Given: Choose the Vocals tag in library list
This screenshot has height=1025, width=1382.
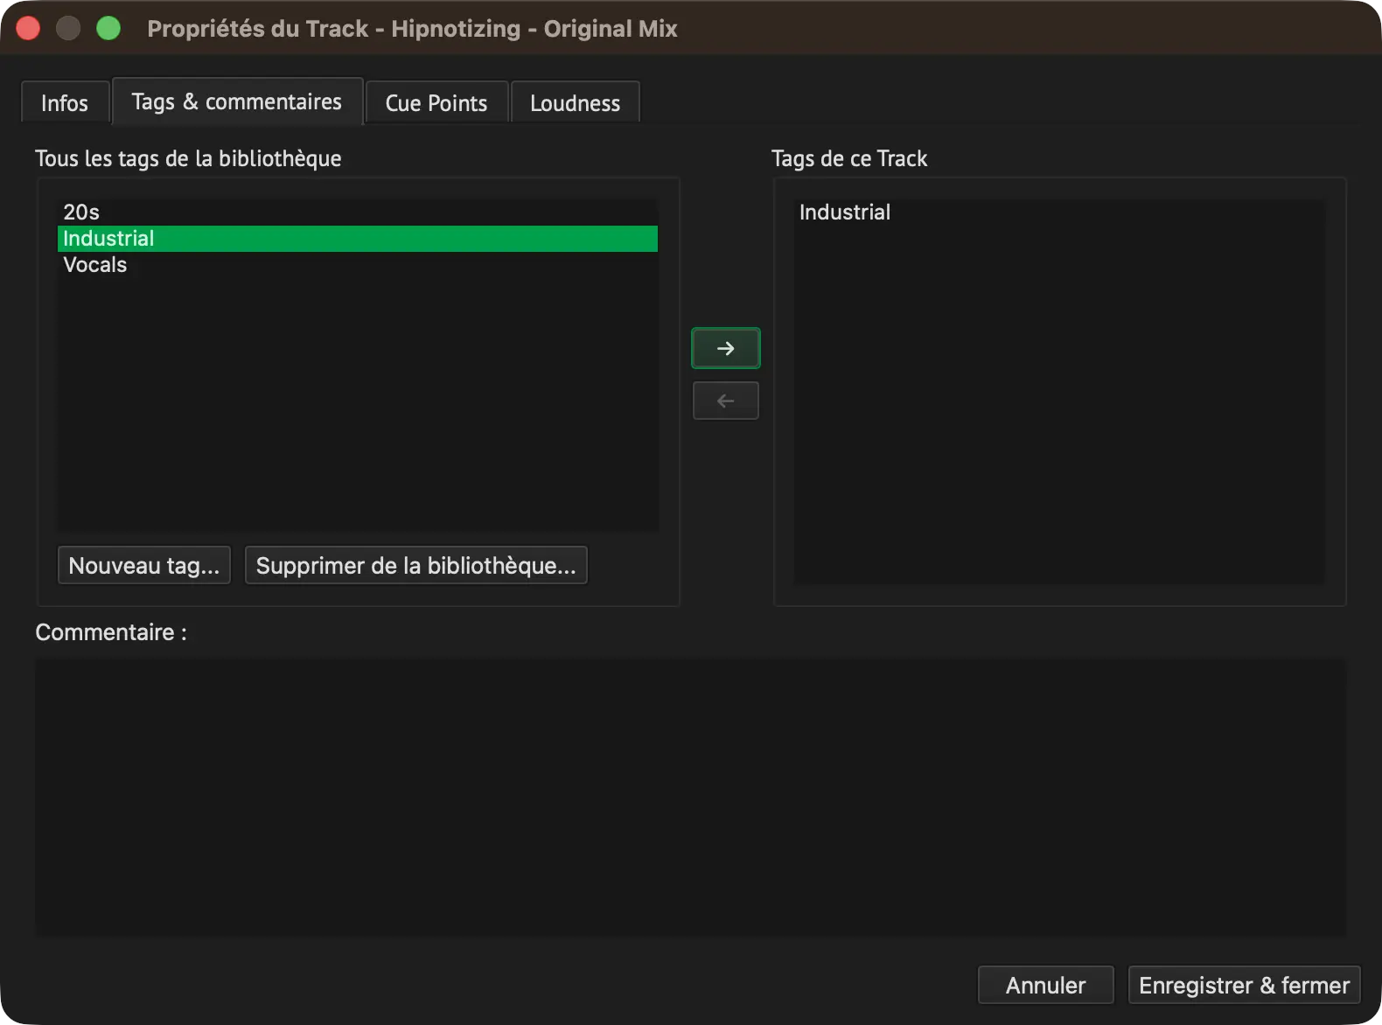Looking at the screenshot, I should (x=357, y=265).
